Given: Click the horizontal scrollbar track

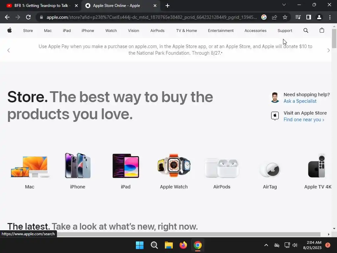Looking at the screenshot, I should (189, 234).
